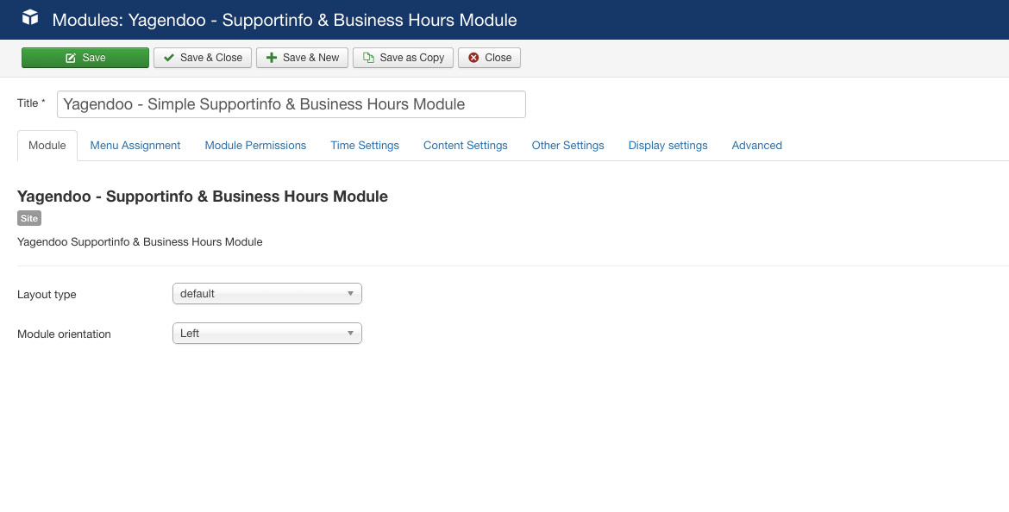
Task: Open the Menu Assignment tab
Action: click(x=135, y=146)
